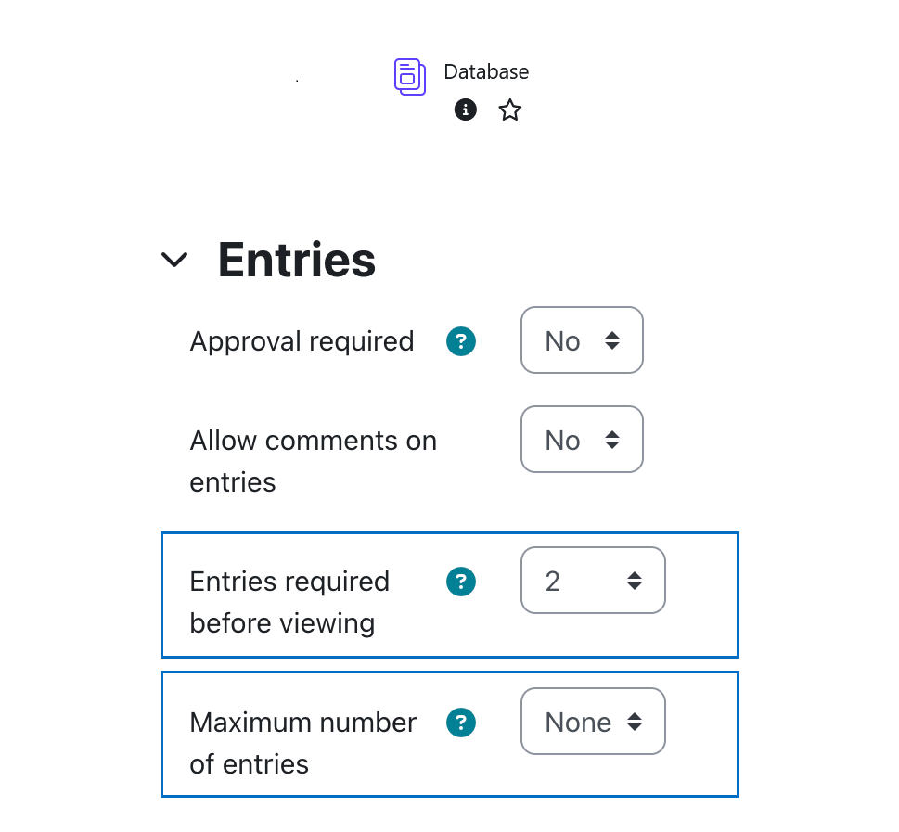Screen dimensions: 899x832
Task: Star the Database activity
Action: coord(508,109)
